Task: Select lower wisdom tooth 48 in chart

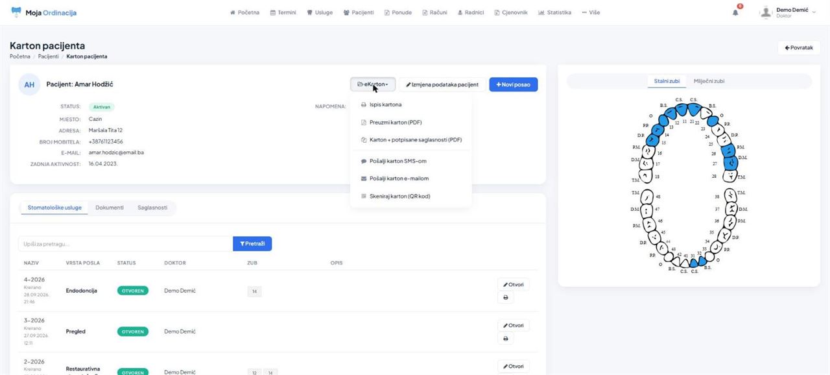Action: coord(646,196)
